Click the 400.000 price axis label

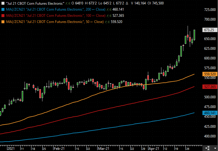point(210,136)
